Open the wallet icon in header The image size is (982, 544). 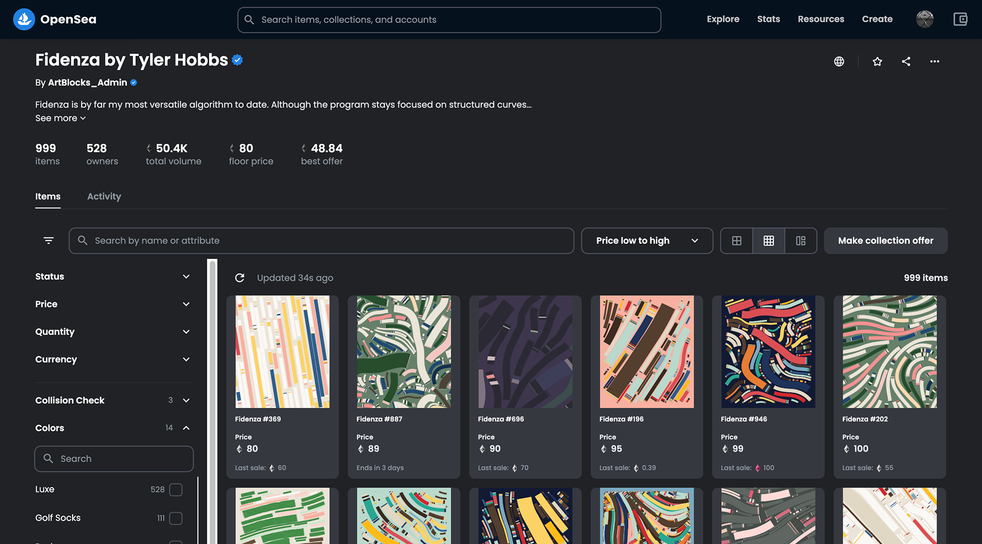961,19
